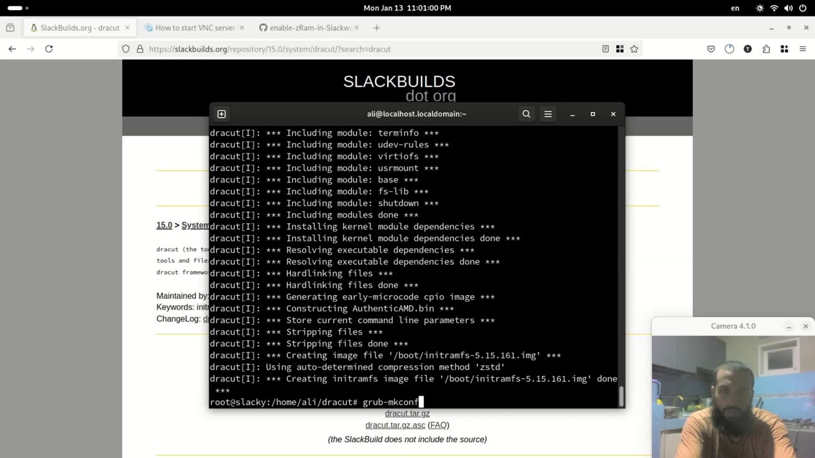Open brightness indicator in top bar

tap(760, 8)
